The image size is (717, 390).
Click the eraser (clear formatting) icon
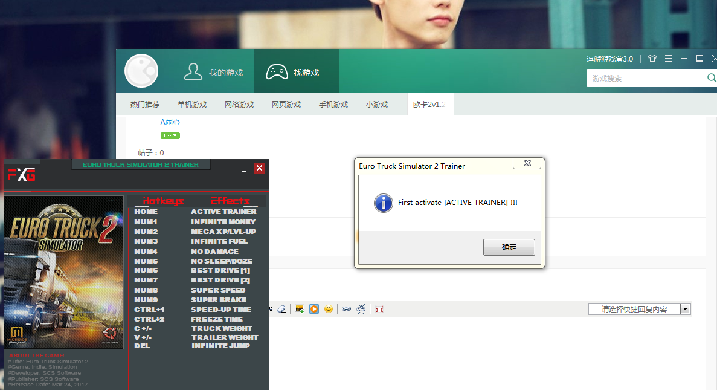coord(281,309)
